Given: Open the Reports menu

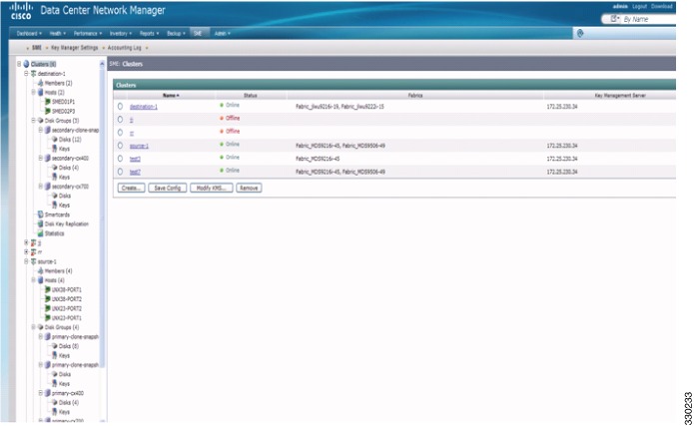Looking at the screenshot, I should [149, 34].
